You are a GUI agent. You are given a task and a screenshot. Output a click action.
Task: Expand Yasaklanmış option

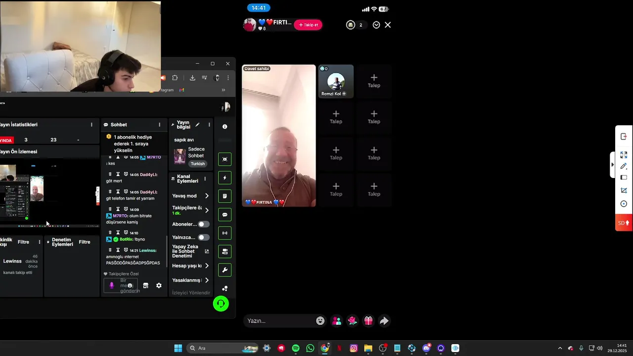point(206,280)
